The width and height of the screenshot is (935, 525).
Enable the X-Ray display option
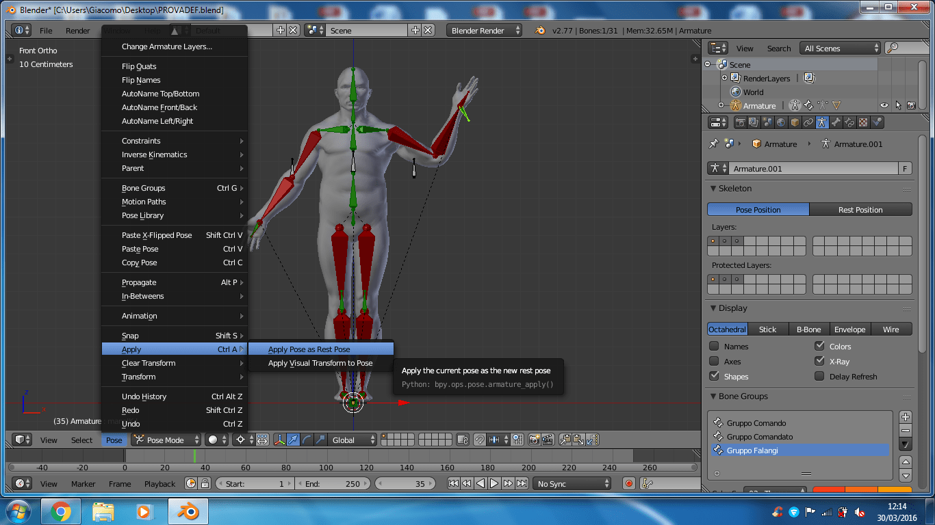(819, 361)
